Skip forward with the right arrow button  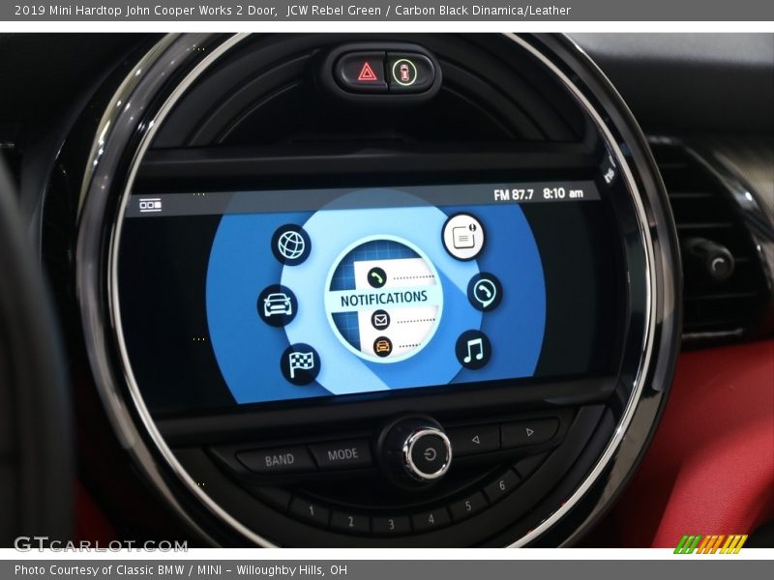[529, 432]
